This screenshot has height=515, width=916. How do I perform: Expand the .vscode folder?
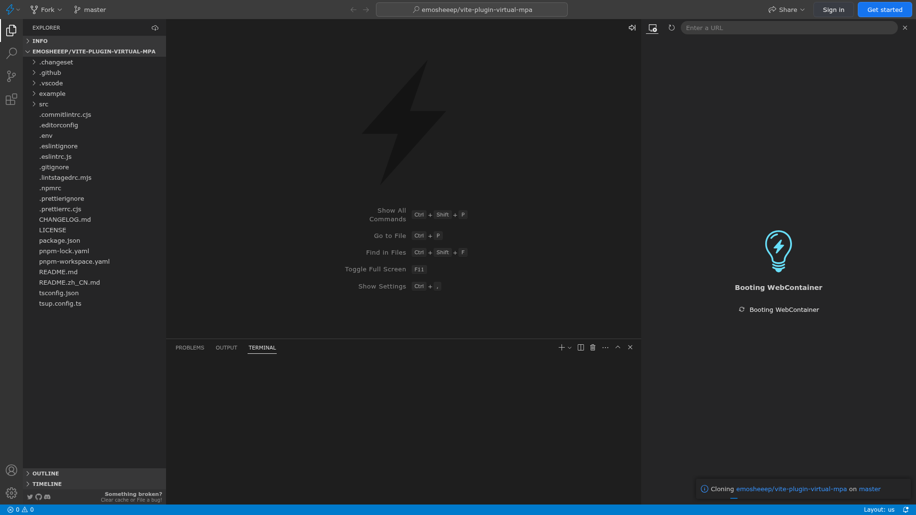[94, 83]
